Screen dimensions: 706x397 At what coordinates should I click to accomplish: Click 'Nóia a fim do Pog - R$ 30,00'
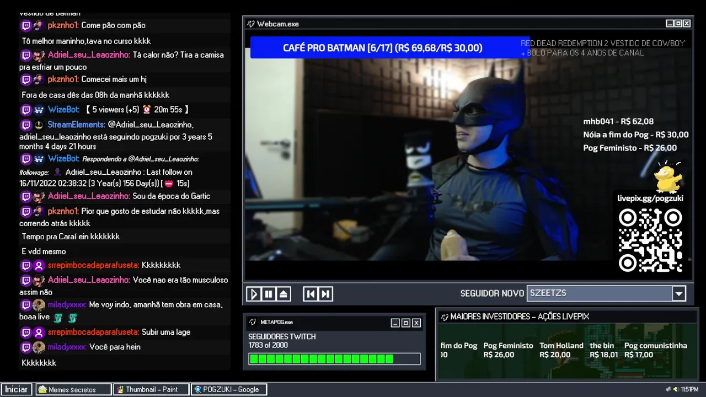click(x=636, y=135)
